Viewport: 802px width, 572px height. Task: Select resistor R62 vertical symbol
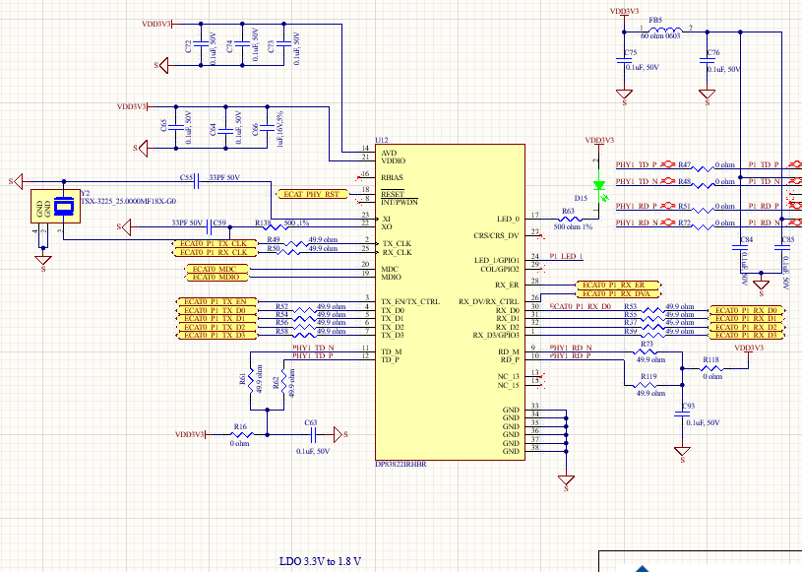(283, 381)
